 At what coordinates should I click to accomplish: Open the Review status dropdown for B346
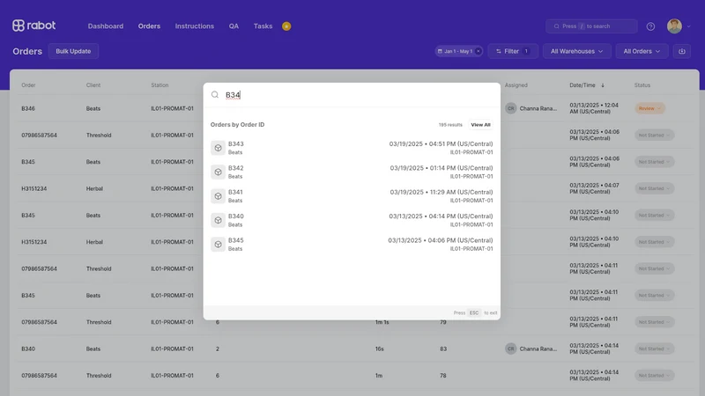coord(649,108)
